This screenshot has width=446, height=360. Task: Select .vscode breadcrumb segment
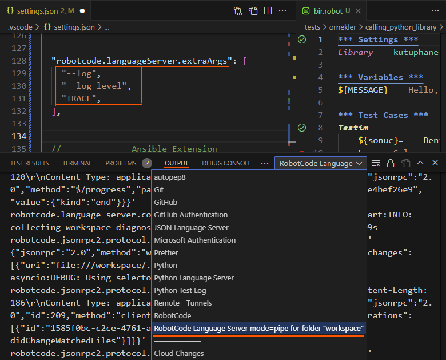(20, 27)
